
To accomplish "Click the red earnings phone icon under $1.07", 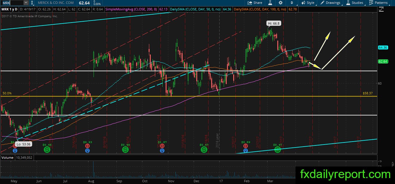I will 162,146.
